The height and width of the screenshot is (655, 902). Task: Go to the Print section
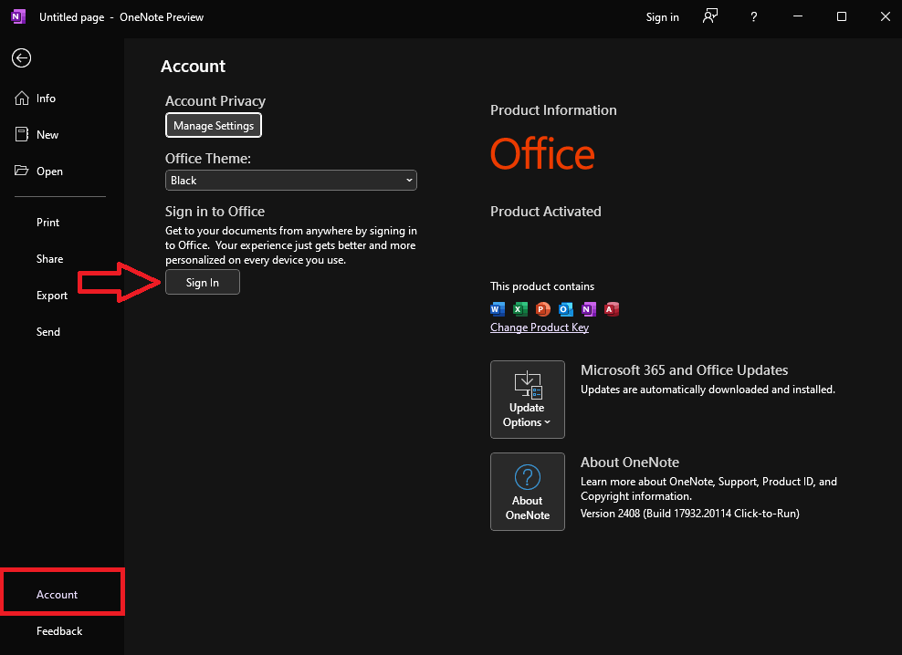62,222
